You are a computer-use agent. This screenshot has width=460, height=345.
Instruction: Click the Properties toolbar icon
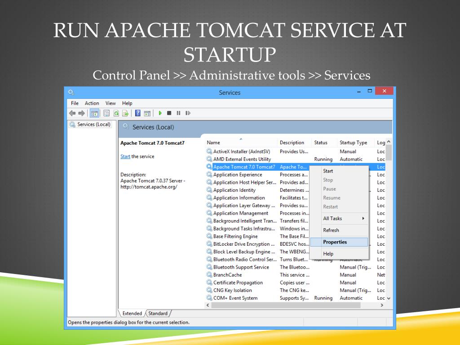click(x=106, y=113)
